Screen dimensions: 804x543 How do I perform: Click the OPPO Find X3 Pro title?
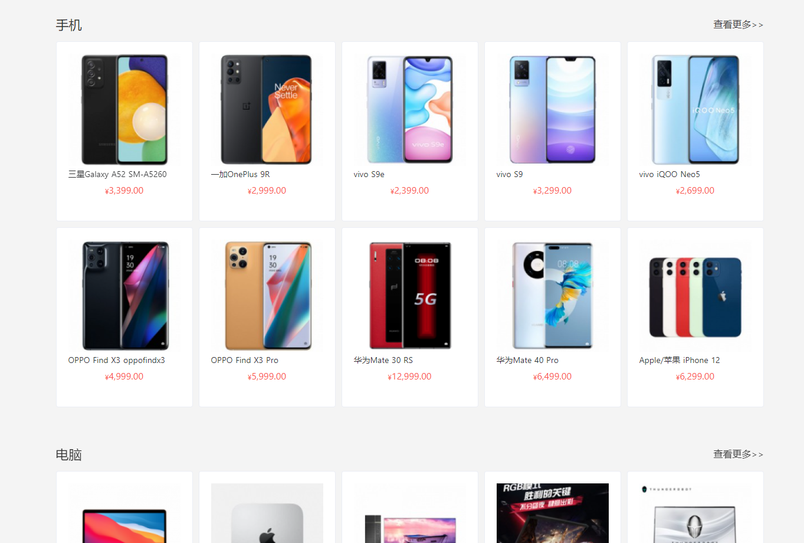pos(245,360)
